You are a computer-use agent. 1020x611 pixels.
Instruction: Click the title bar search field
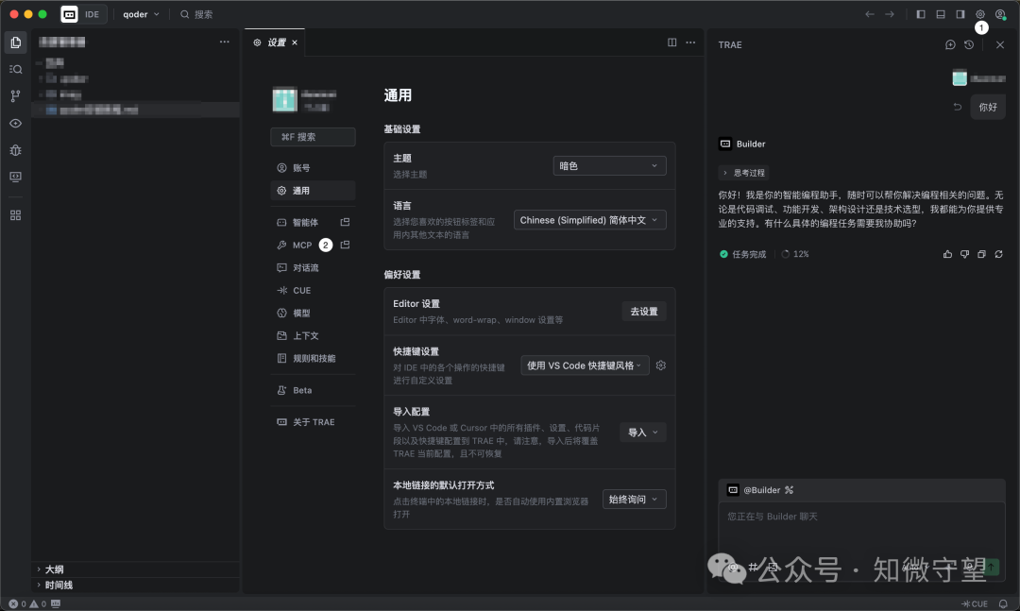click(x=196, y=13)
